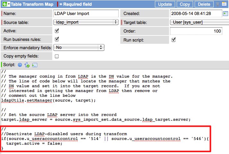Open the Target table dropdown
The image size is (229, 154).
coord(199,22)
